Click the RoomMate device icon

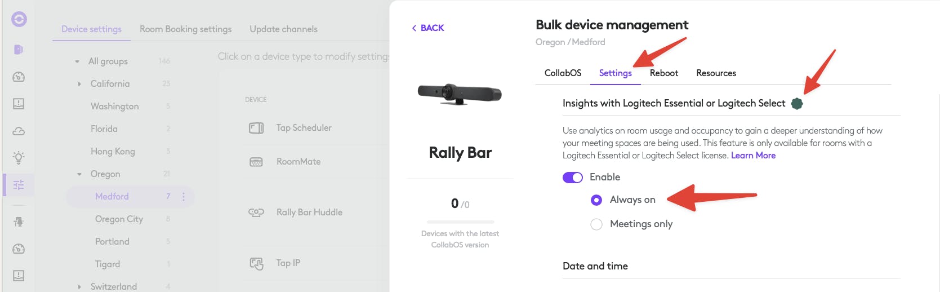(256, 162)
